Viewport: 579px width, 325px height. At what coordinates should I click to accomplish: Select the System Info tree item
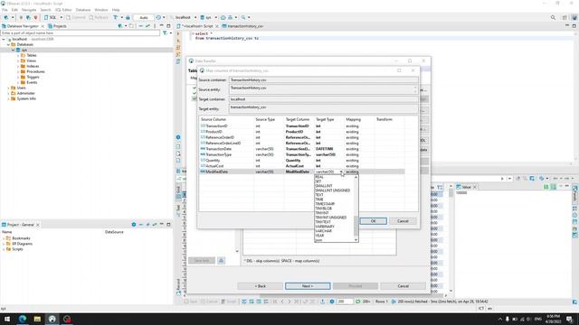[x=26, y=98]
